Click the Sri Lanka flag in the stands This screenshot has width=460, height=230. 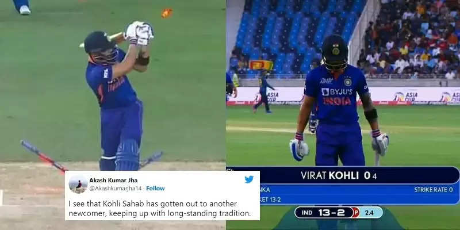coord(261,65)
